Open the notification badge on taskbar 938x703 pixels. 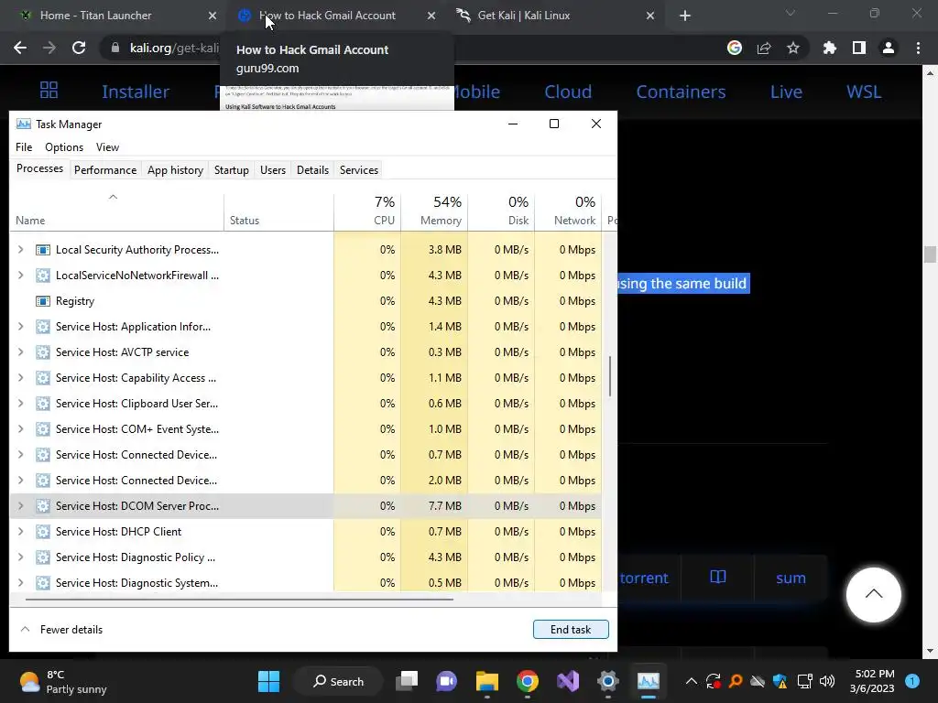click(912, 681)
